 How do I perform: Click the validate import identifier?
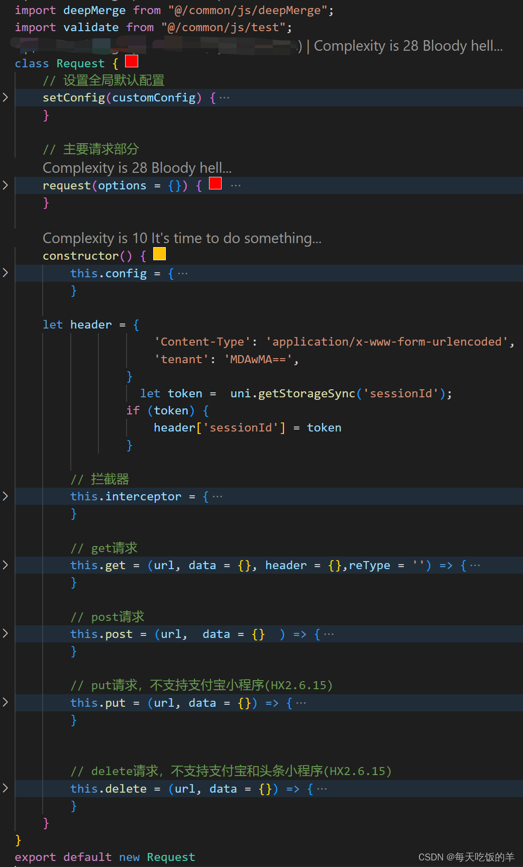pos(91,27)
